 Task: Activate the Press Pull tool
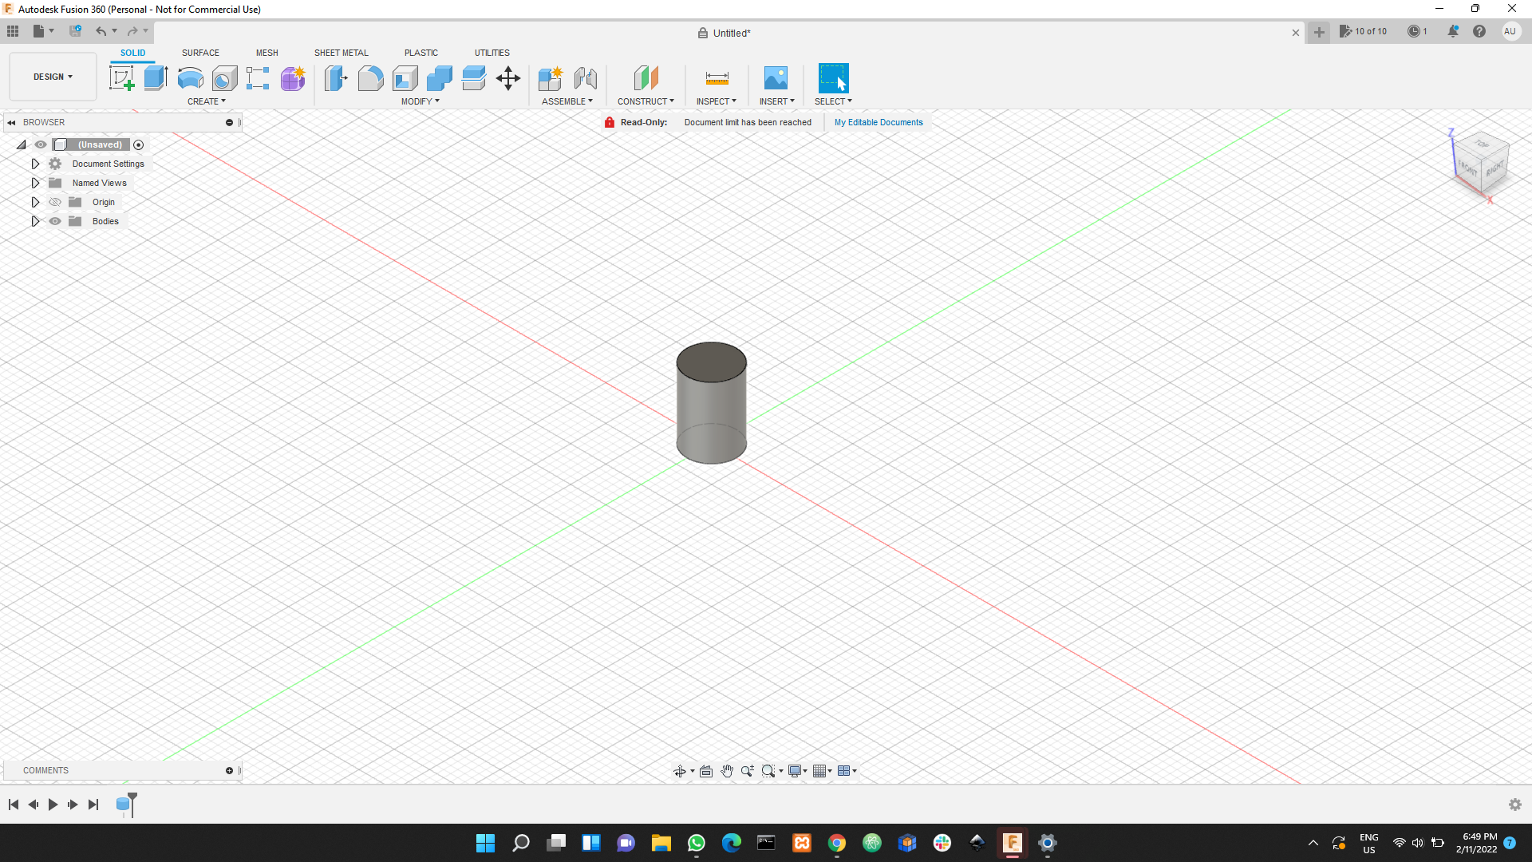[x=336, y=77]
